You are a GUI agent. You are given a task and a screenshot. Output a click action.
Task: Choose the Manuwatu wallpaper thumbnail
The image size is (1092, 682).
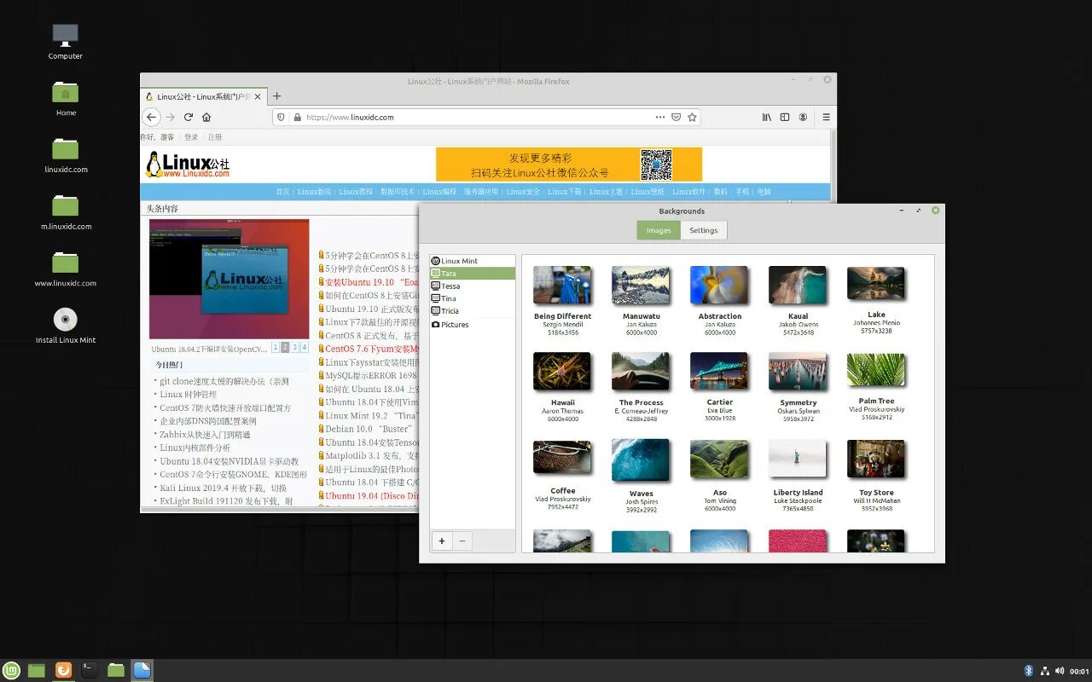641,285
